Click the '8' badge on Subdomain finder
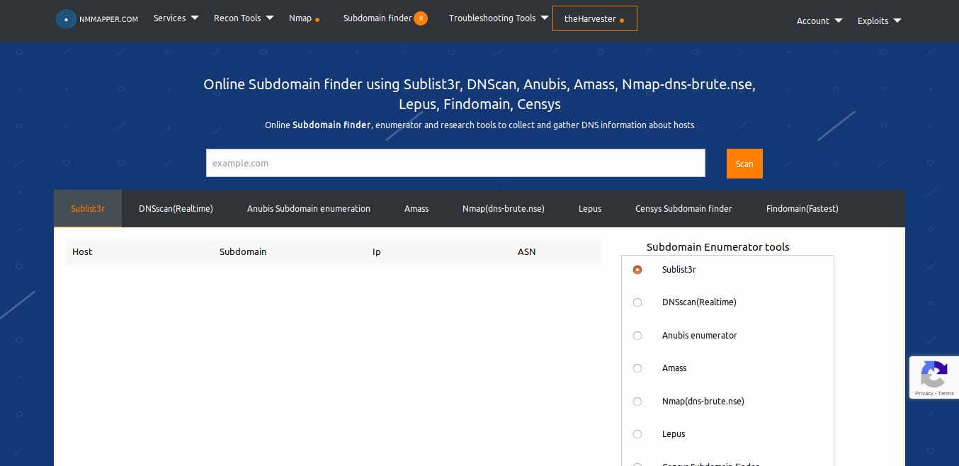The height and width of the screenshot is (466, 959). pyautogui.click(x=421, y=18)
